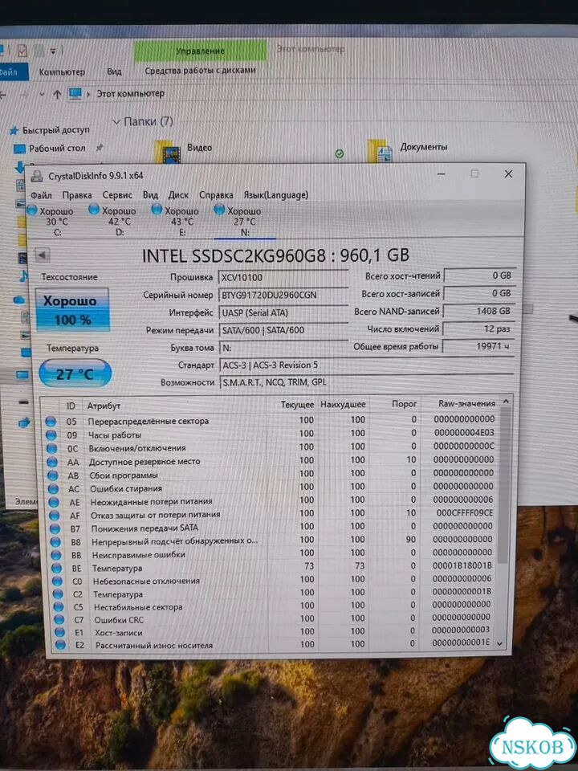The height and width of the screenshot is (771, 578).
Task: Click status icon of row C7 Ошибки CRC
Action: point(59,619)
